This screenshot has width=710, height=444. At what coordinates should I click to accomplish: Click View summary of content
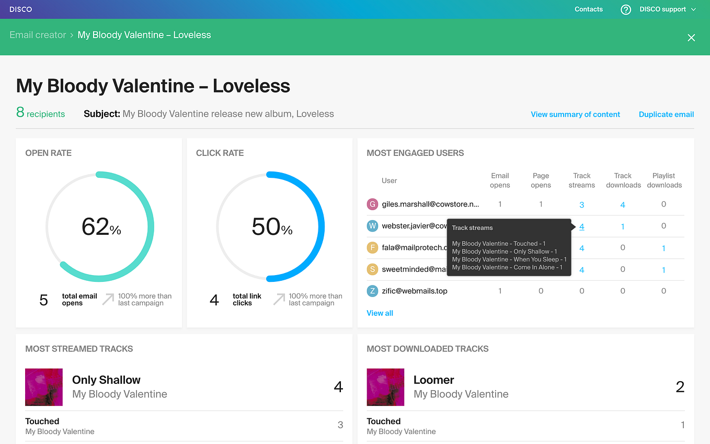coord(576,114)
